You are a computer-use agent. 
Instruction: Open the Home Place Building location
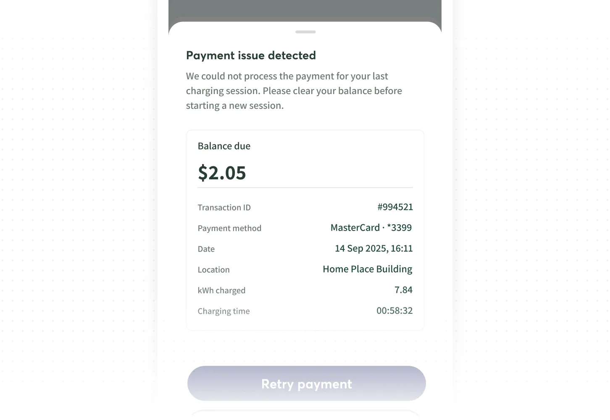[x=367, y=269]
